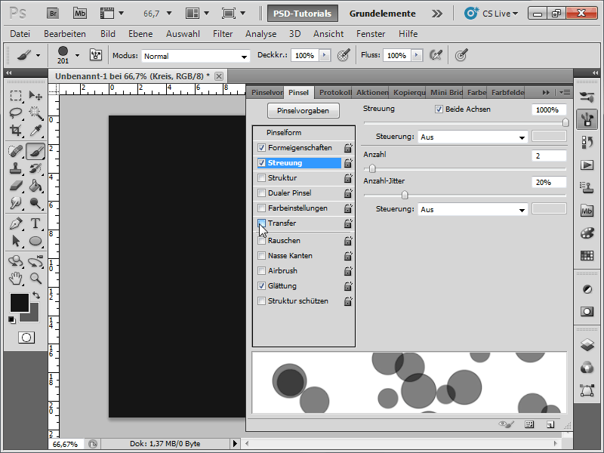Select the Zoom magnifier tool
Screen dimensions: 604x453
35,278
